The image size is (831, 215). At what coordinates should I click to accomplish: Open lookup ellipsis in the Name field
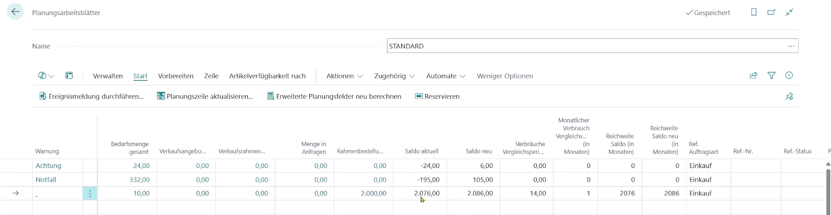point(791,46)
